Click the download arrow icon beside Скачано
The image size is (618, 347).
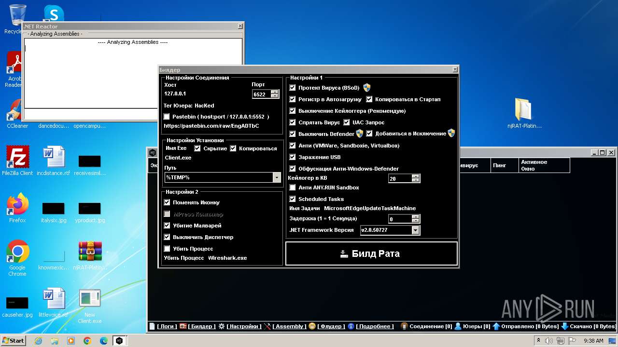565,326
